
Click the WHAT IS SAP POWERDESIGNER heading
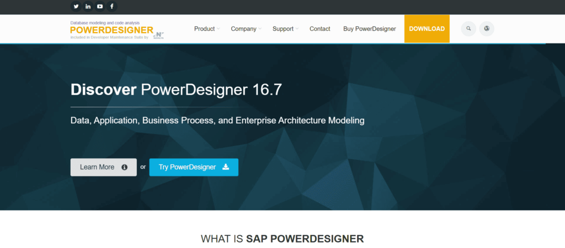282,239
